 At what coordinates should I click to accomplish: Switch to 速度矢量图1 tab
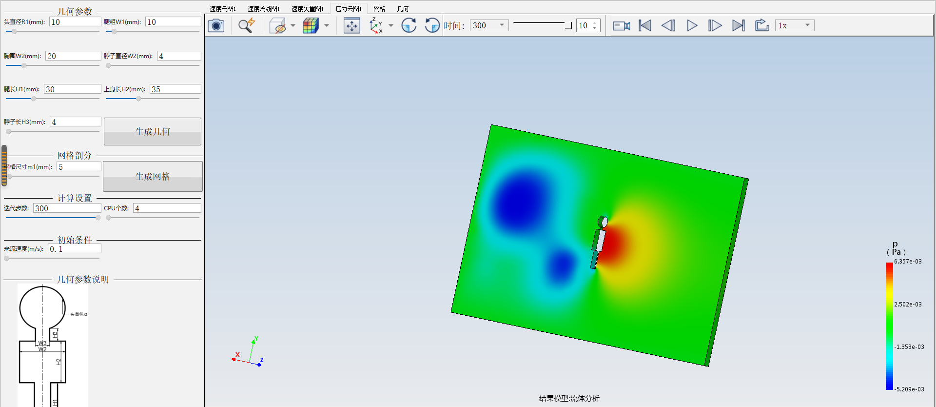coord(308,9)
